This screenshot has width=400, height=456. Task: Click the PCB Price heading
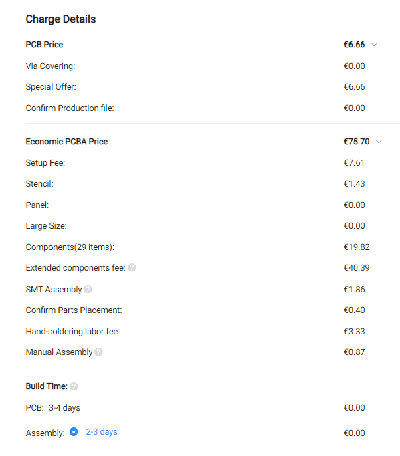click(x=44, y=45)
